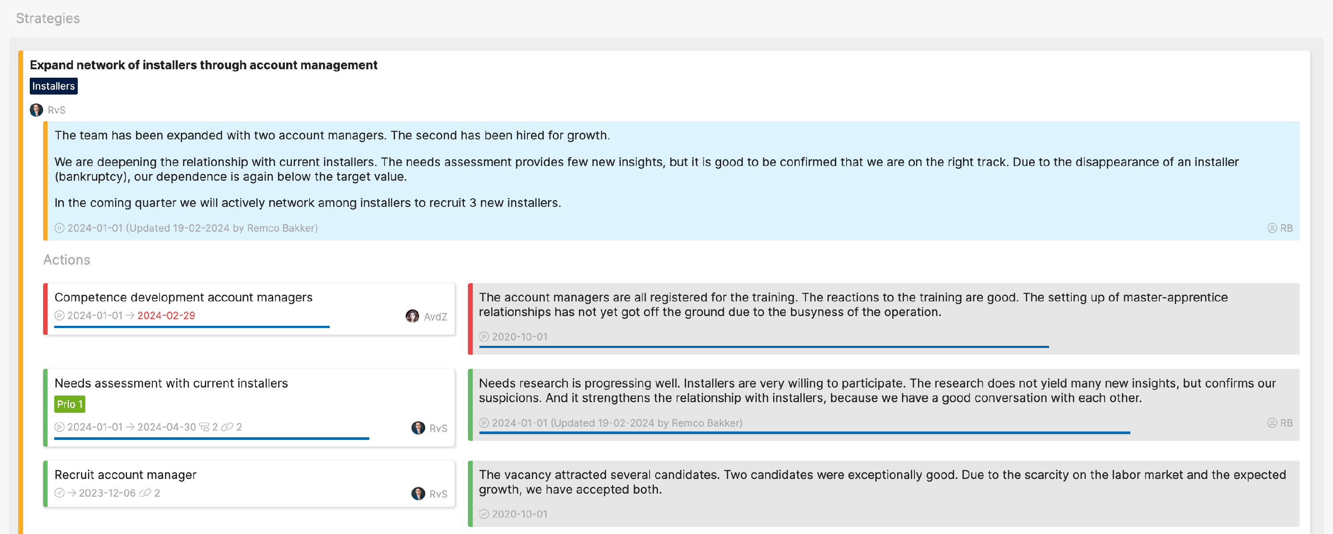Click progress bar on Competence development card

192,327
